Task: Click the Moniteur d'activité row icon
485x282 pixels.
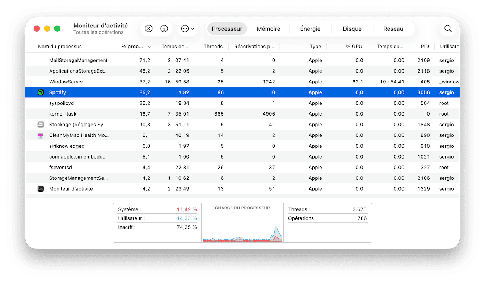Action: (x=41, y=189)
